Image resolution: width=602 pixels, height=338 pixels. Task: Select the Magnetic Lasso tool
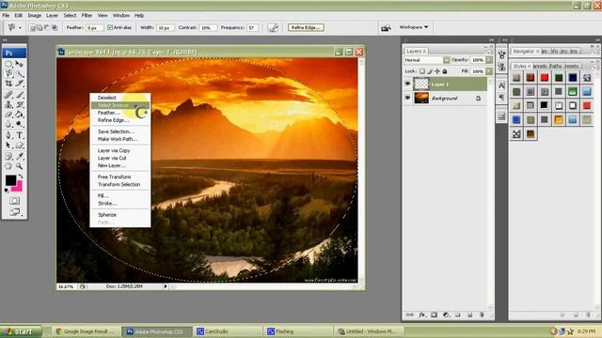click(8, 73)
